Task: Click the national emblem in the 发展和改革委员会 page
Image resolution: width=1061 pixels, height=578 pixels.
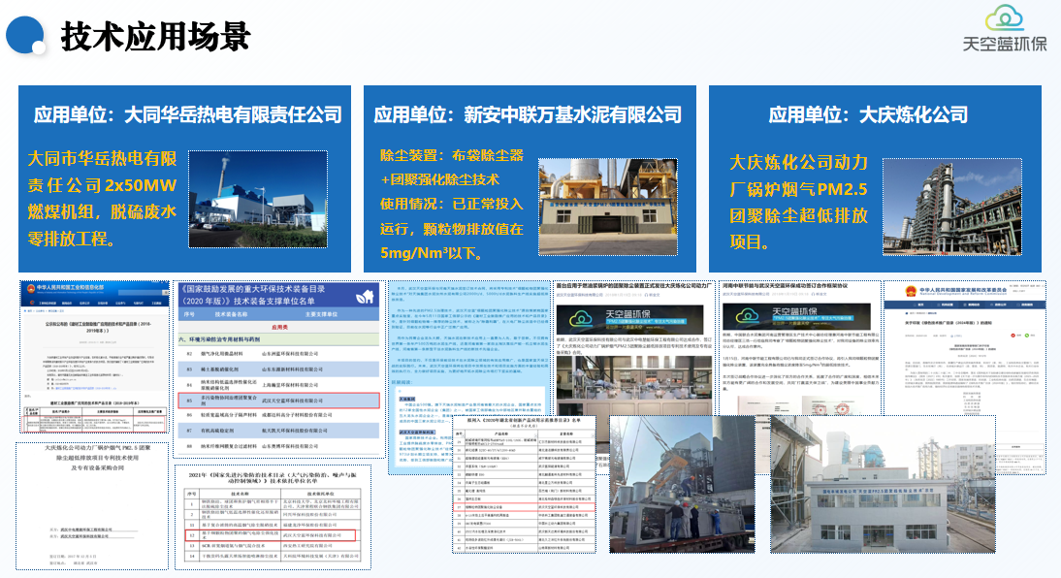Action: (x=911, y=292)
